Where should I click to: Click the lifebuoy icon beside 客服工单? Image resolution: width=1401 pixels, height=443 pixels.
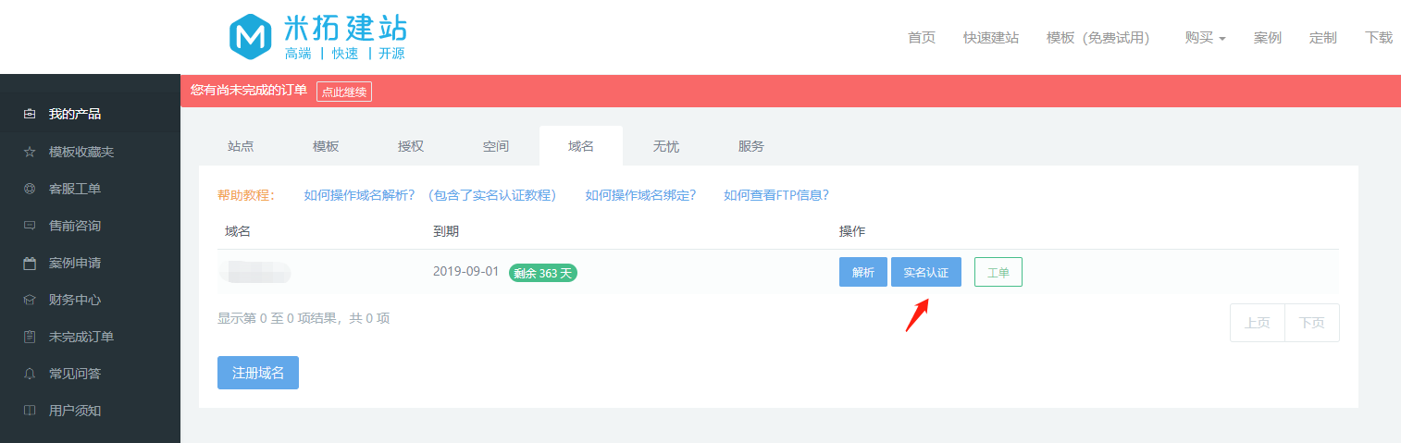click(30, 189)
